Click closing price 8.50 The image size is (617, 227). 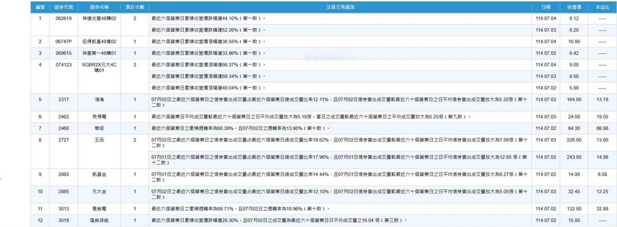(x=574, y=76)
